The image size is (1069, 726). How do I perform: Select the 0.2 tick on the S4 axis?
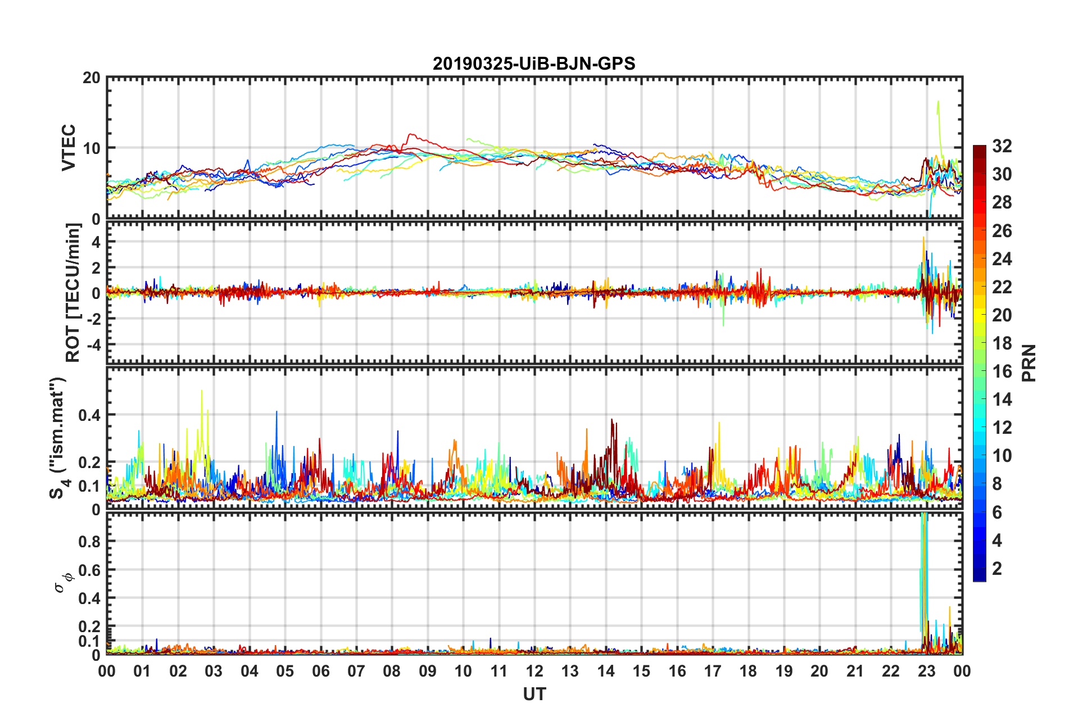(x=90, y=462)
